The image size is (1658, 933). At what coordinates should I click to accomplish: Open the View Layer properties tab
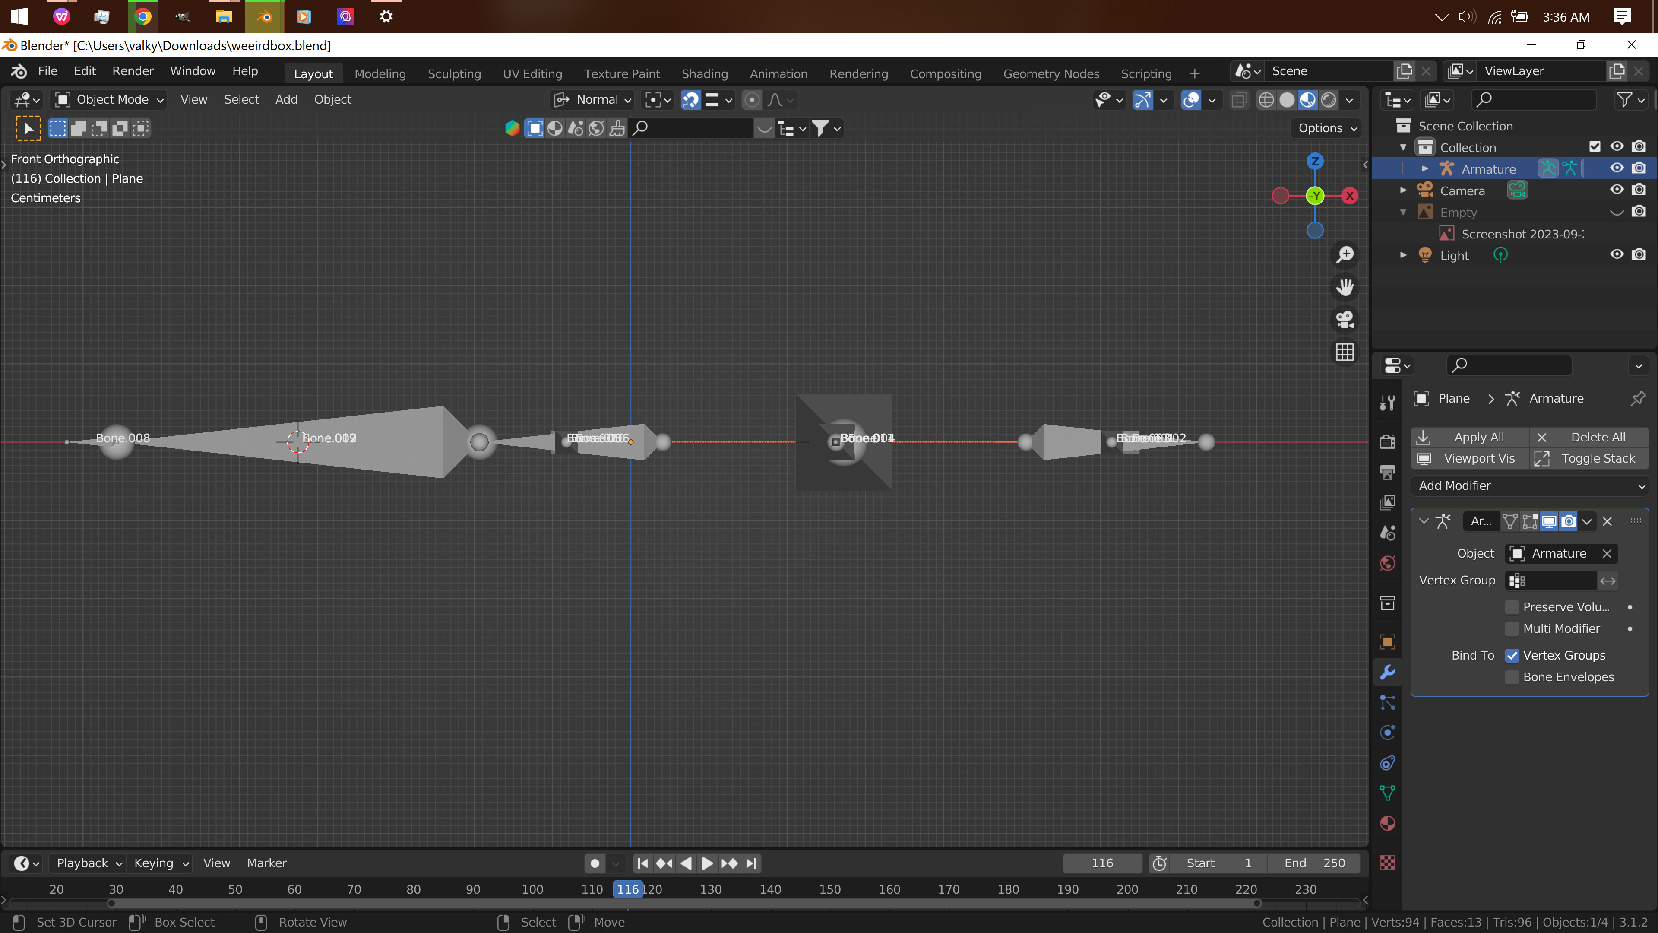pos(1388,502)
